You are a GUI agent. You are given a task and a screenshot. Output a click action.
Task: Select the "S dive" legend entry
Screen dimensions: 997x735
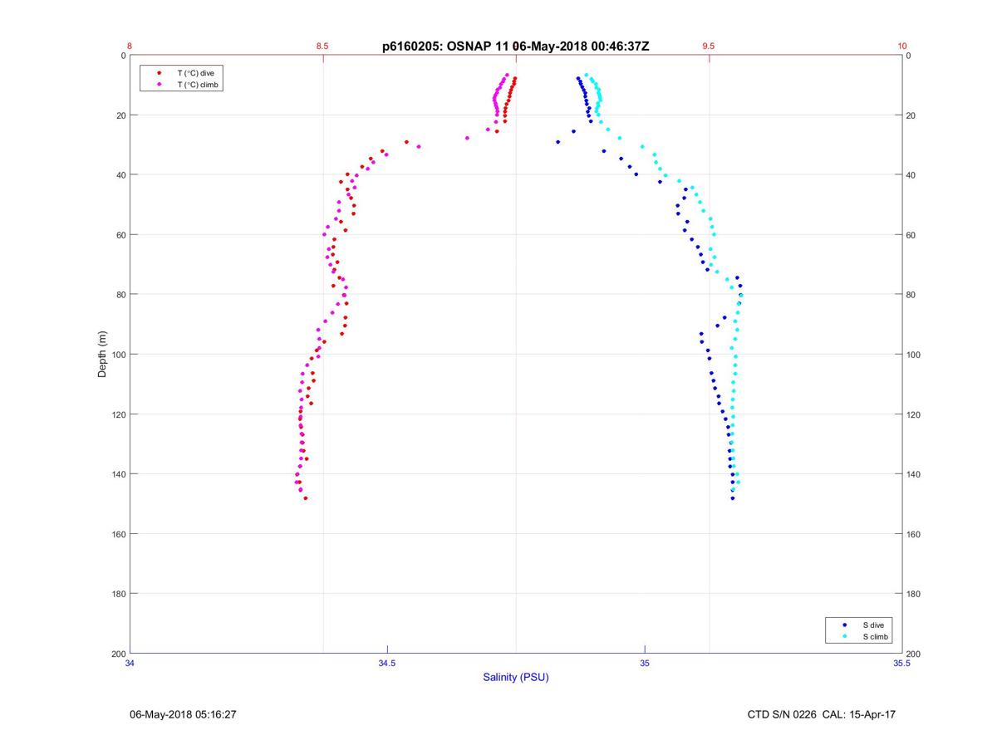click(x=872, y=625)
